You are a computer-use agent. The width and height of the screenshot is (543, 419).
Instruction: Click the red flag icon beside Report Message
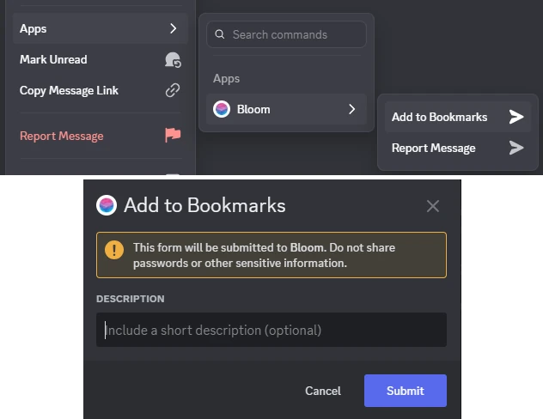click(173, 136)
